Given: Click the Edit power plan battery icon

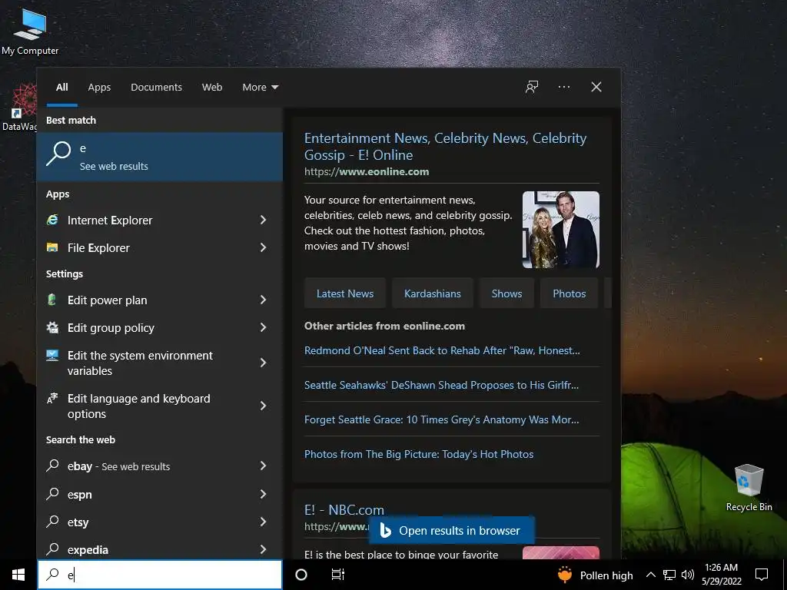Looking at the screenshot, I should 51,300.
